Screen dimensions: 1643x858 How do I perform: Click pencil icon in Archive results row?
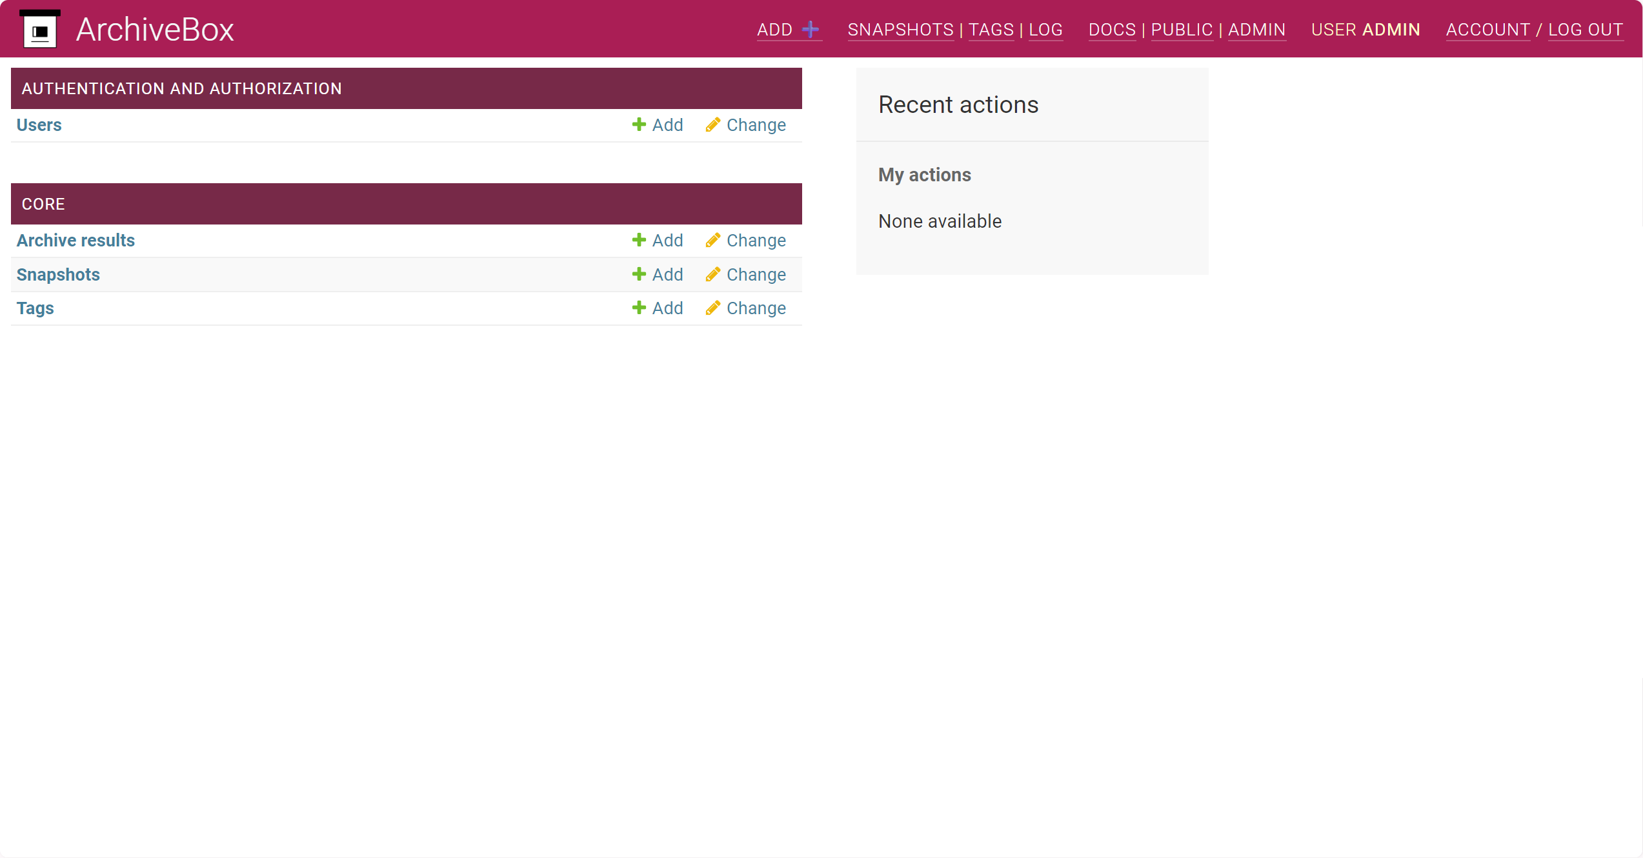(x=713, y=240)
